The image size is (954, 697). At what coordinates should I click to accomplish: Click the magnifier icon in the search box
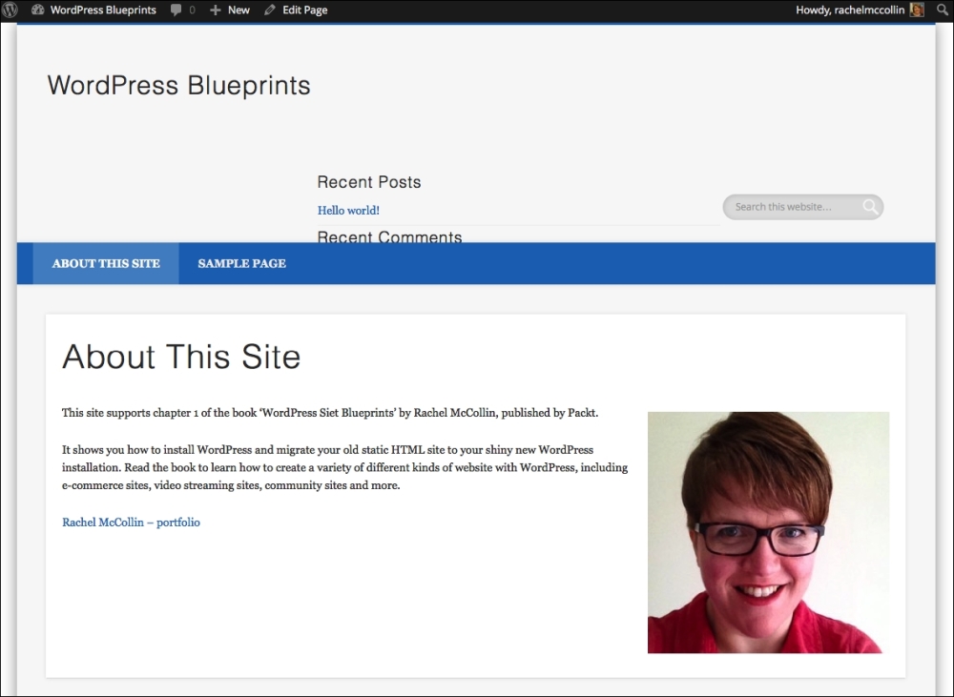point(871,207)
